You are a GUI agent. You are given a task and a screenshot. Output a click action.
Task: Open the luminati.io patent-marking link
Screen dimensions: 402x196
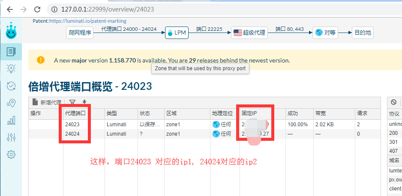(88, 21)
